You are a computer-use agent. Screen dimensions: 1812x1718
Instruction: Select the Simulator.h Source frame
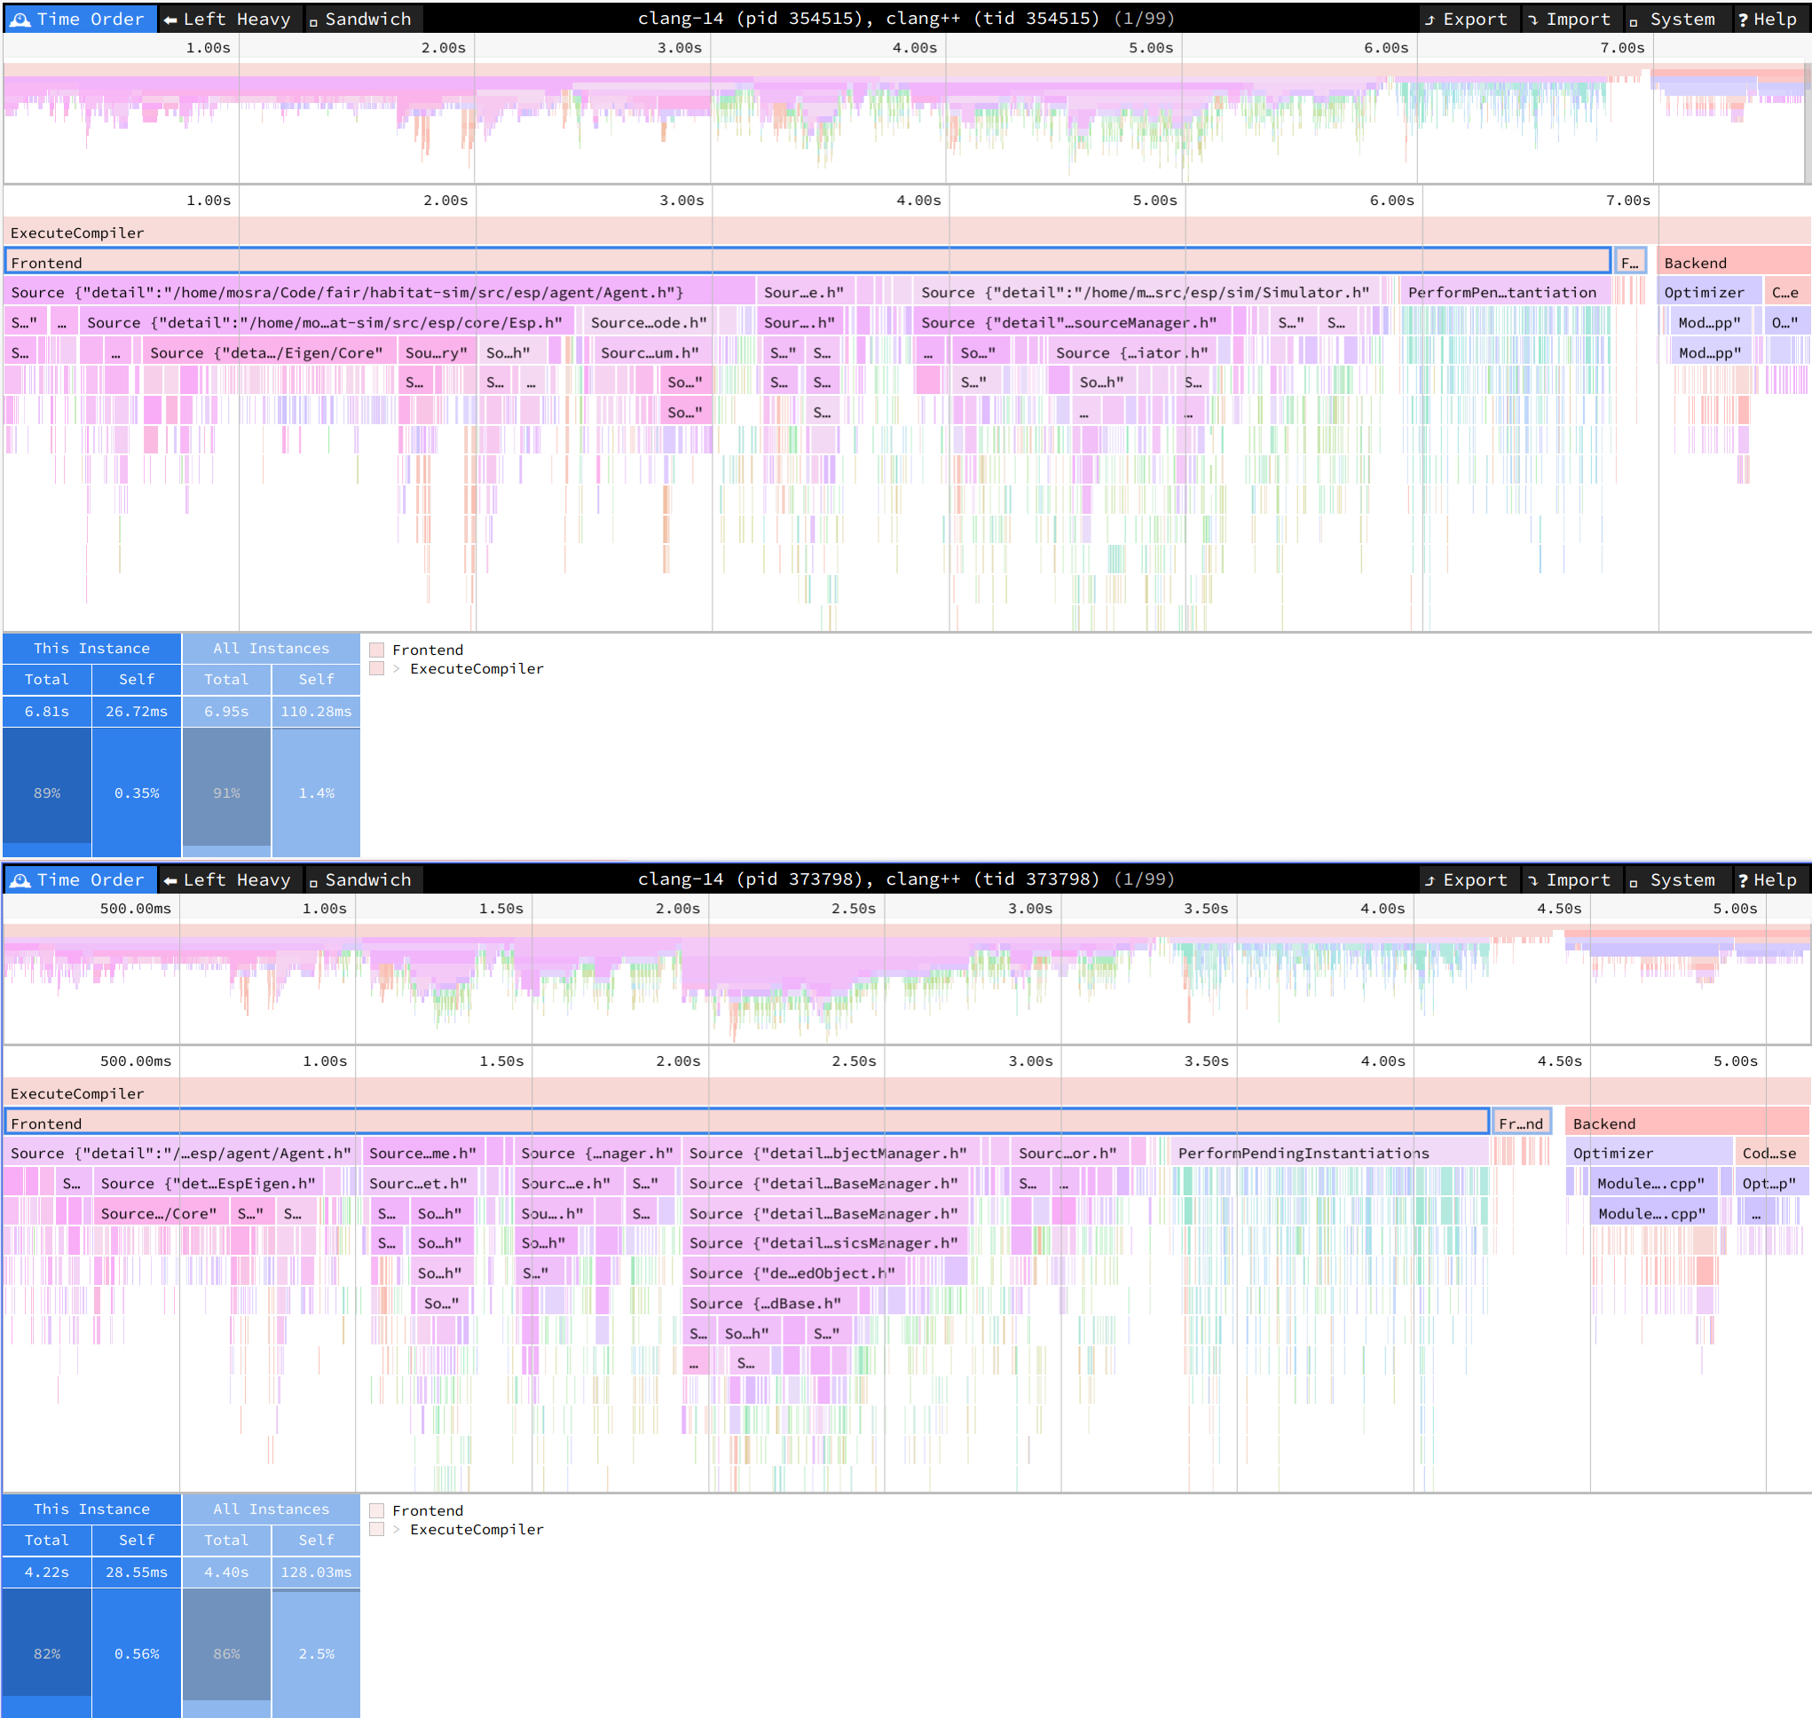[x=1148, y=292]
